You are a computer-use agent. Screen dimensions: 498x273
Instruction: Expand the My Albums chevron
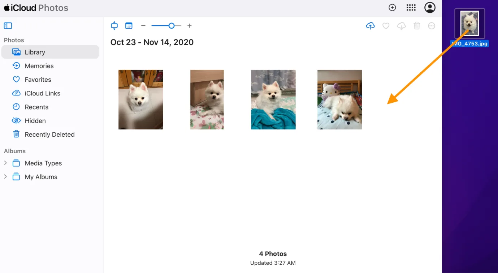click(x=5, y=177)
